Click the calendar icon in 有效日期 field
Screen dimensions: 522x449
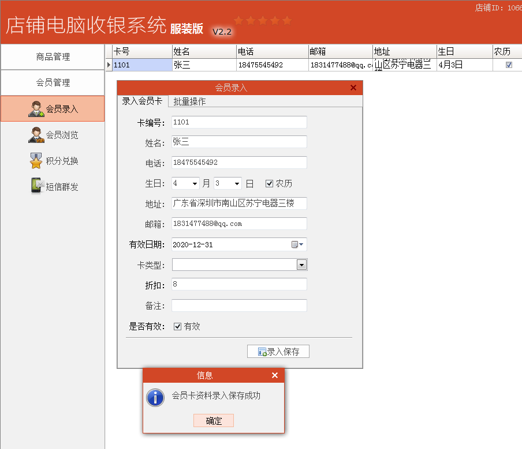point(294,244)
